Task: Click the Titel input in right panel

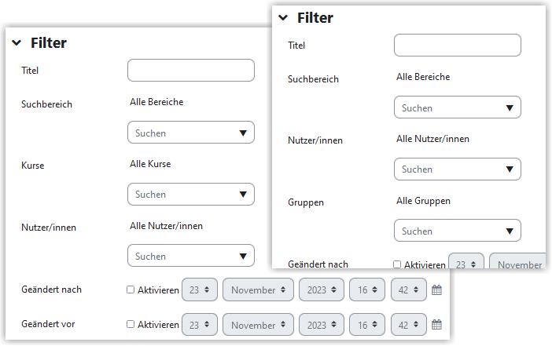Action: [x=458, y=45]
